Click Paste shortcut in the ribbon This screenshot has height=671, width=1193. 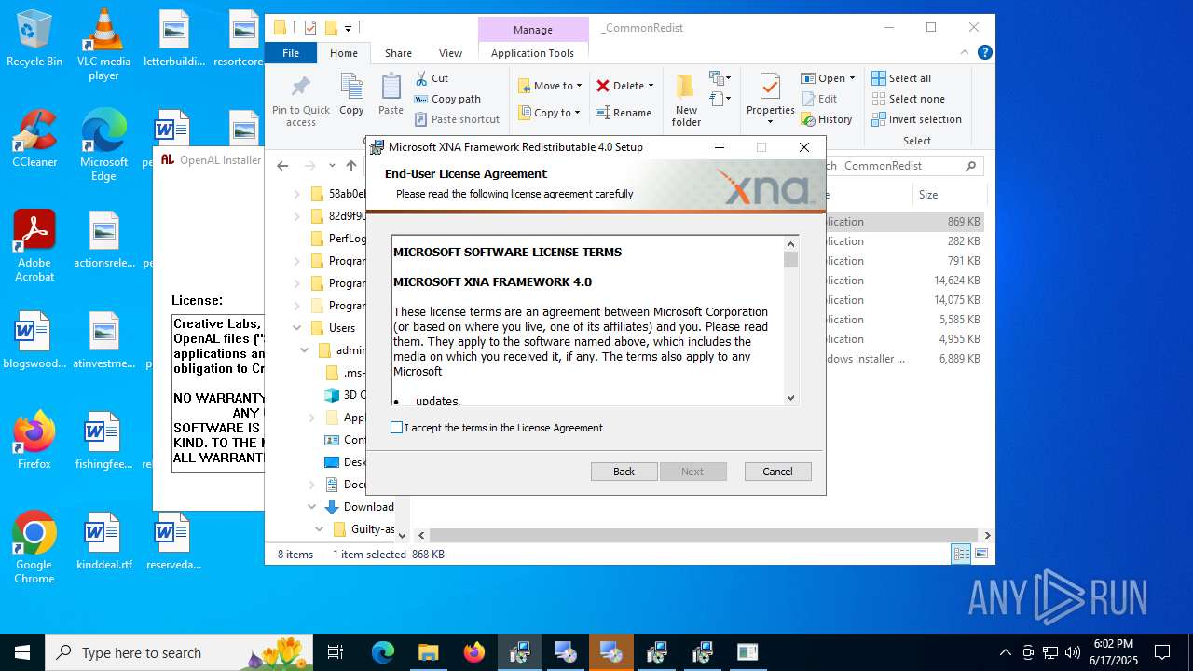pos(457,119)
